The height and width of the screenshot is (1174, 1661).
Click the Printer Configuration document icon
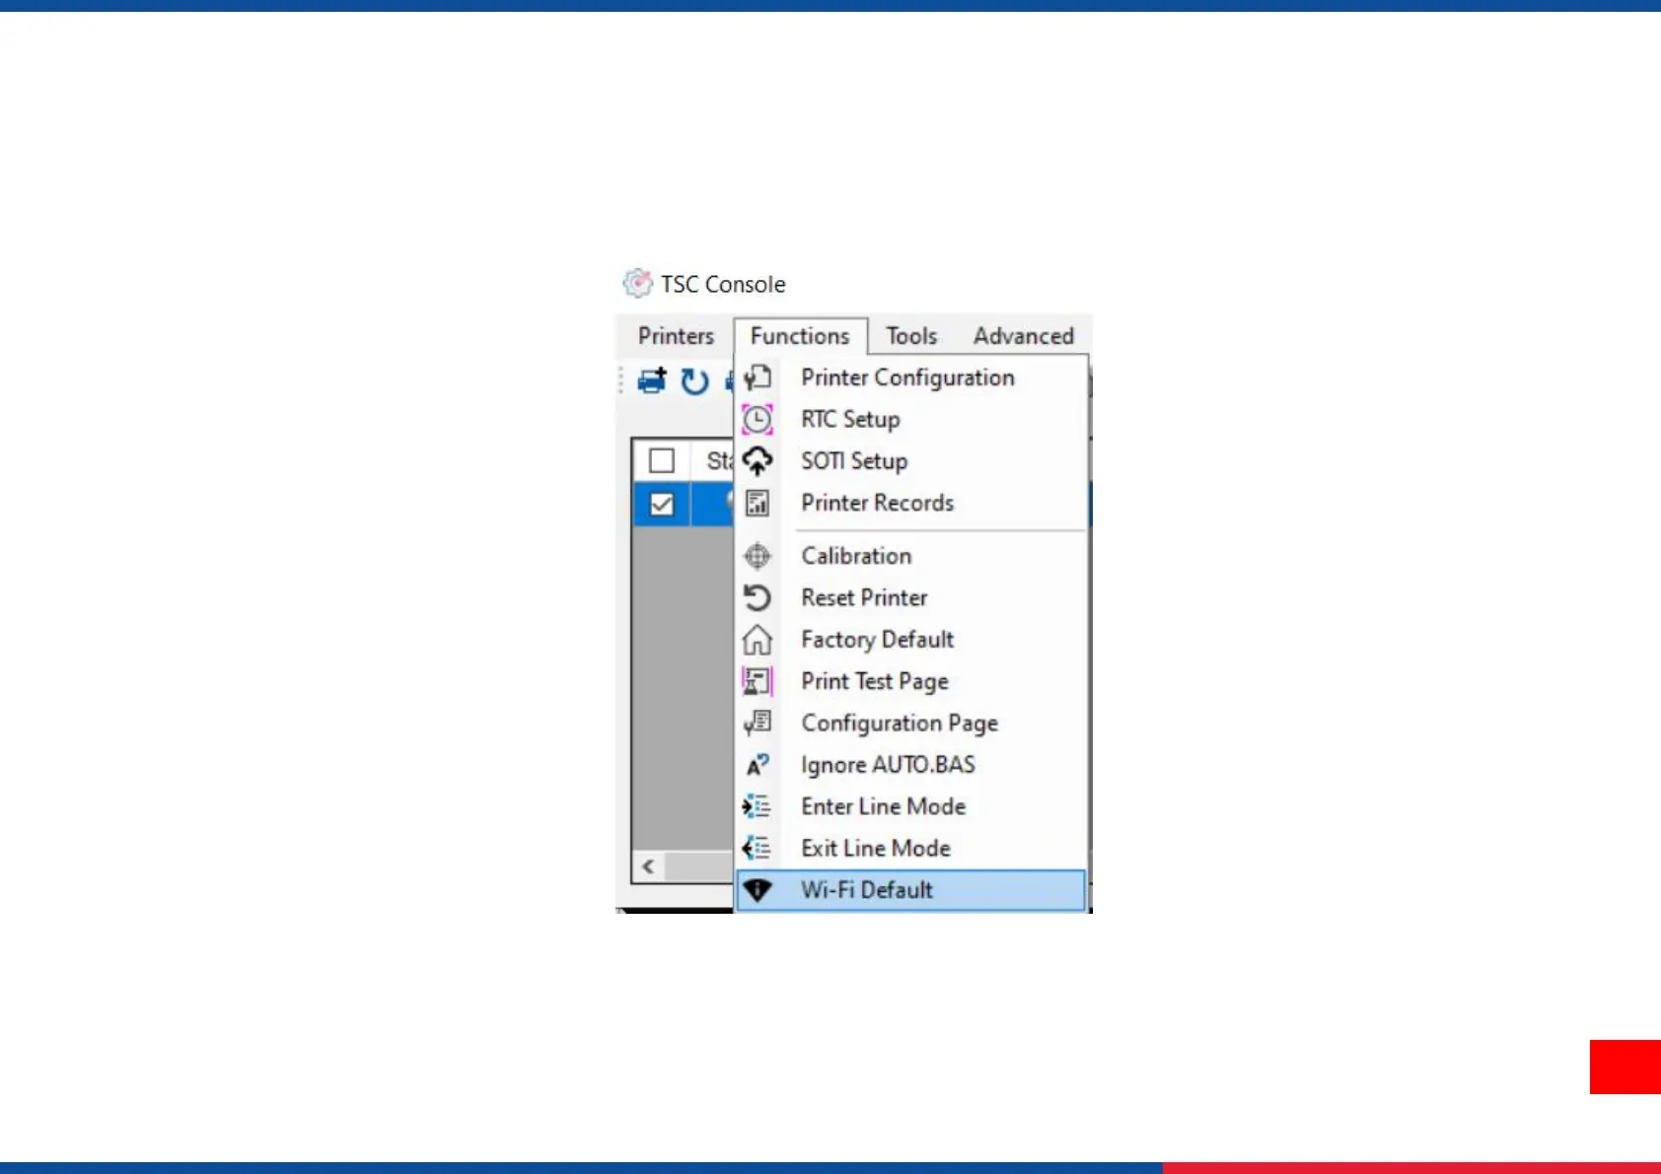pyautogui.click(x=758, y=378)
